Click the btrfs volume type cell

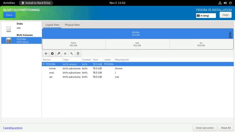[70, 64]
